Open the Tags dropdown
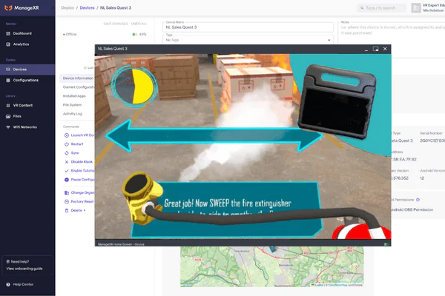The height and width of the screenshot is (296, 445). pyautogui.click(x=248, y=40)
